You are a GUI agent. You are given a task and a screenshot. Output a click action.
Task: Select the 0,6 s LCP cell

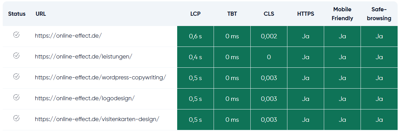(x=195, y=36)
